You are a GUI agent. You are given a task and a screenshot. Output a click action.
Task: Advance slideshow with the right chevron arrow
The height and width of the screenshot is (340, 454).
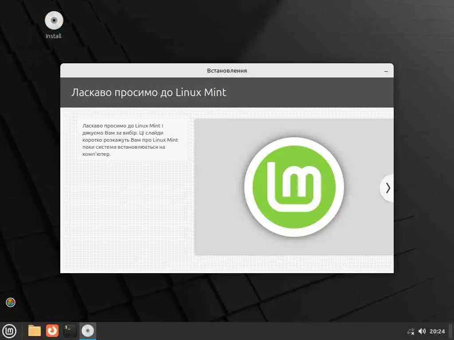coord(387,188)
